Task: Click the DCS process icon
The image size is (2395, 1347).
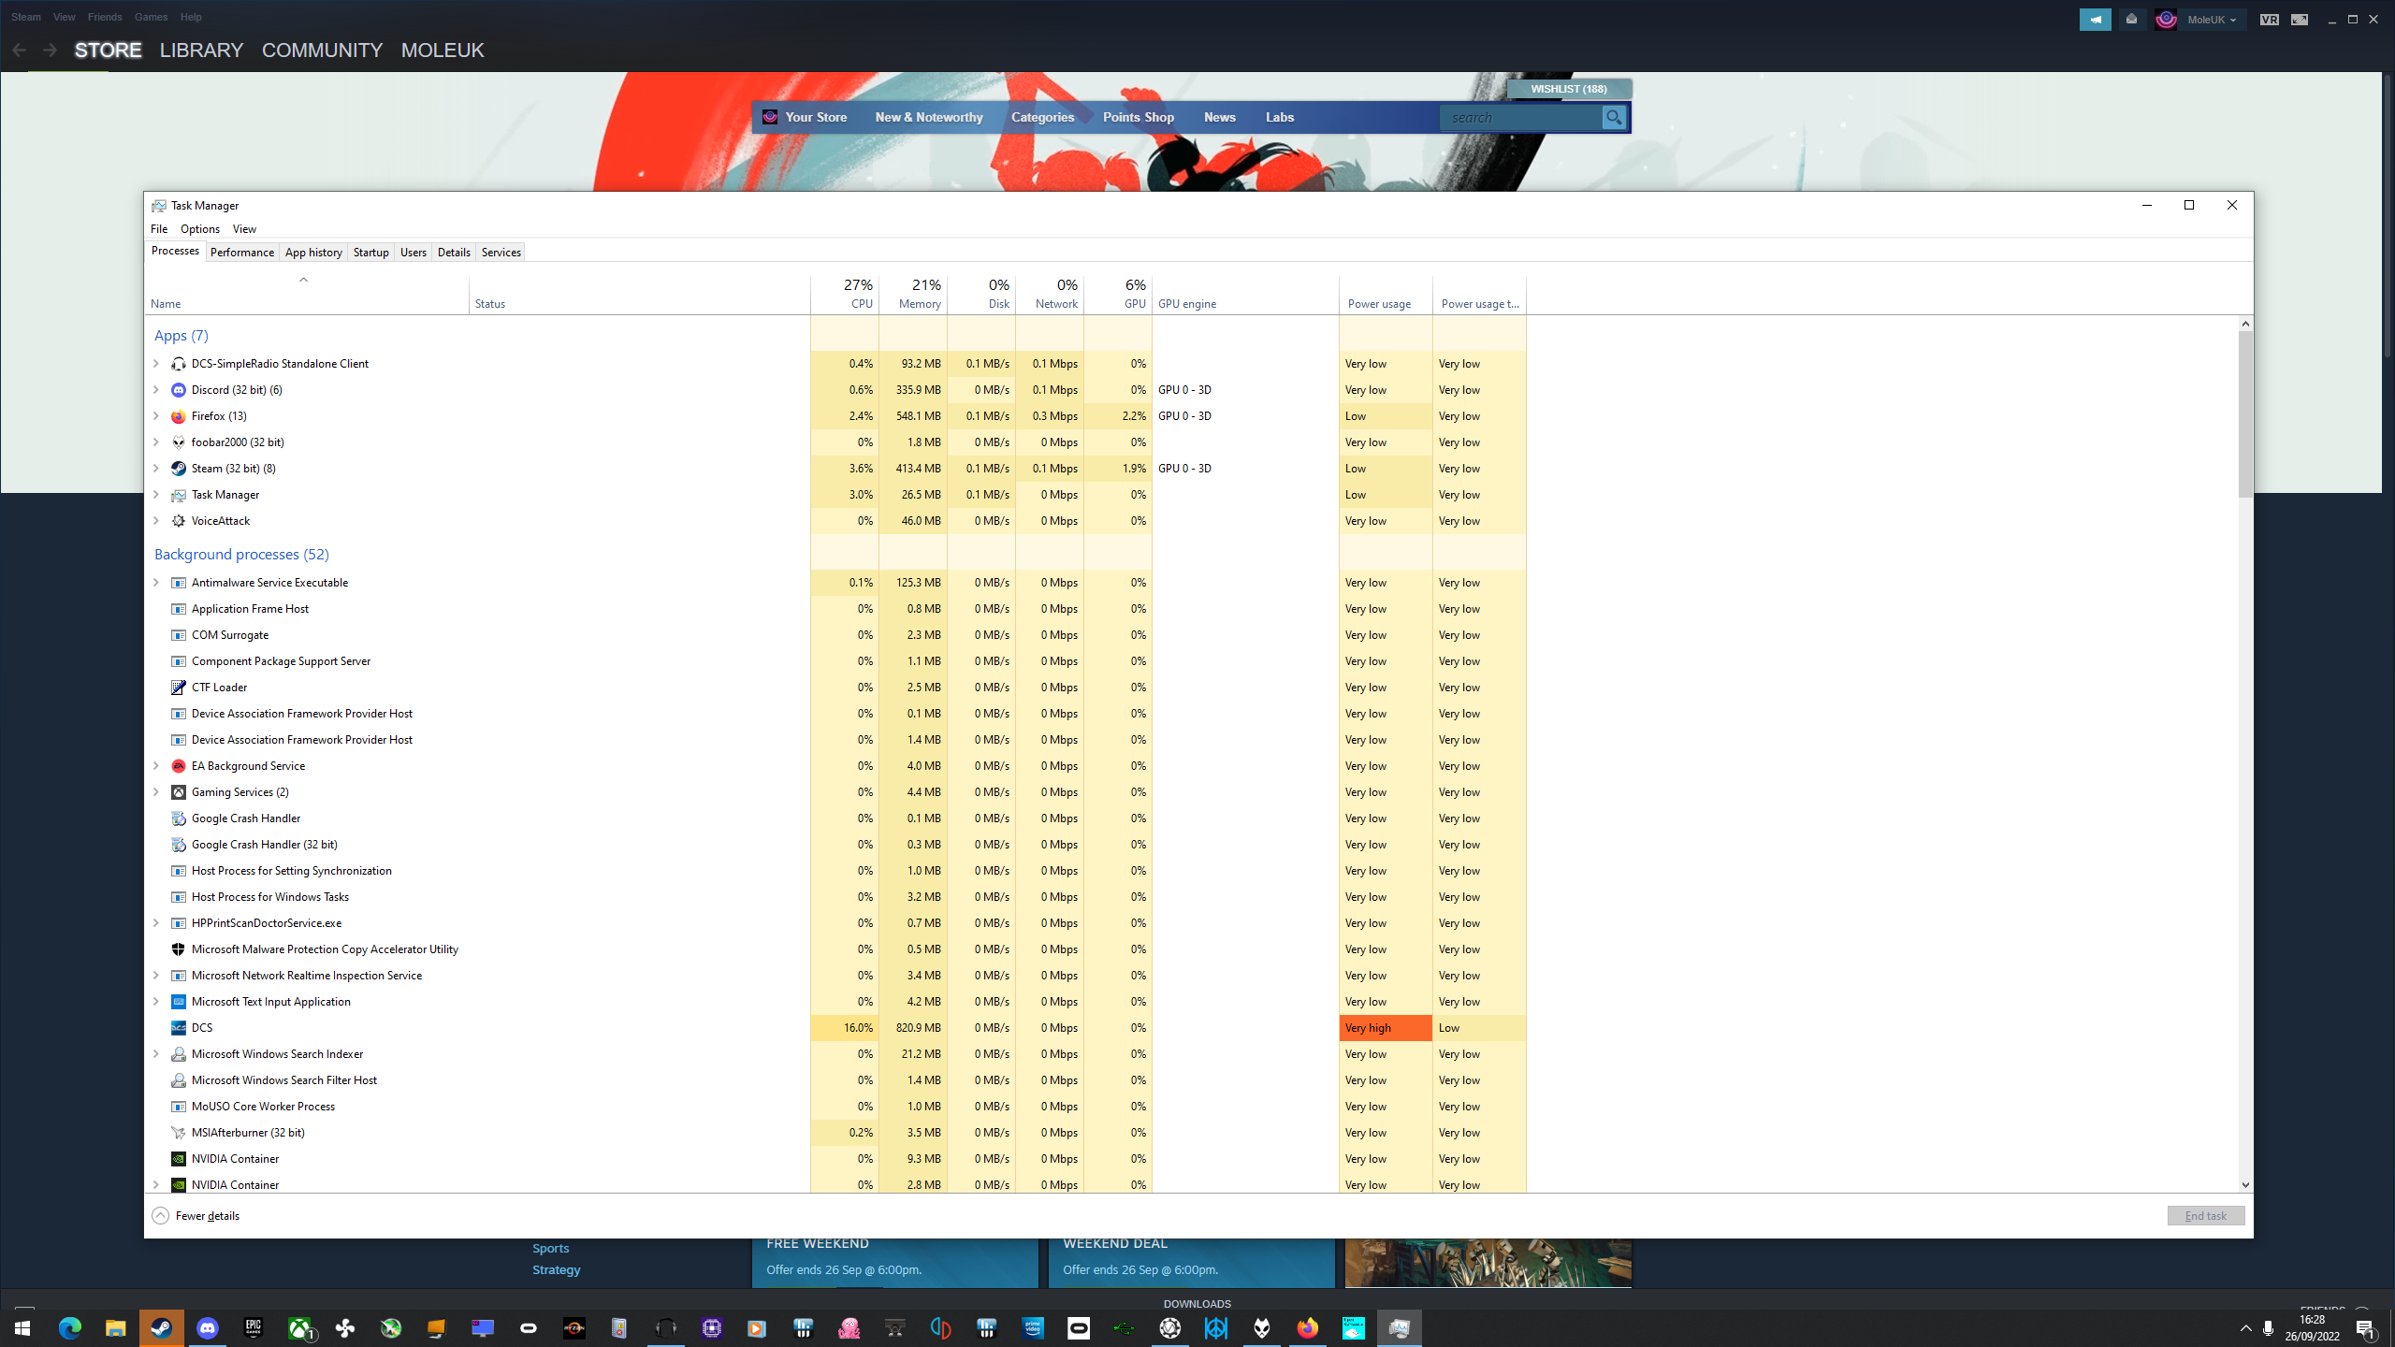Action: click(179, 1028)
